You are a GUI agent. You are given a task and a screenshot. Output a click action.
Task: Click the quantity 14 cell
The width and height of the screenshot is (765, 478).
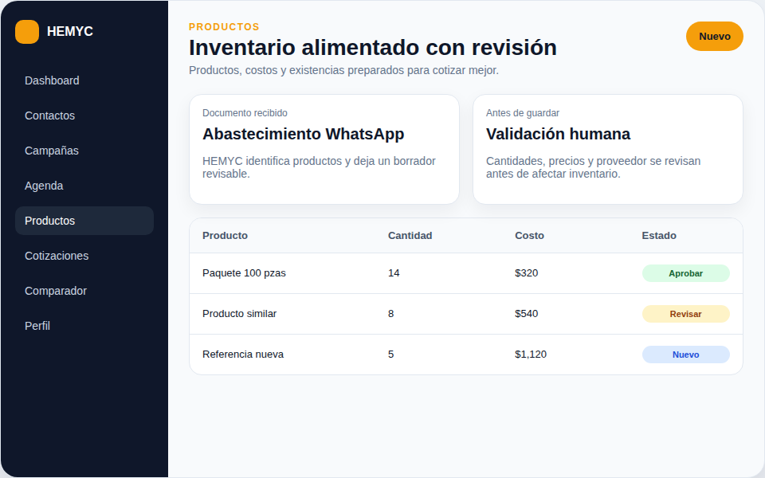coord(394,273)
